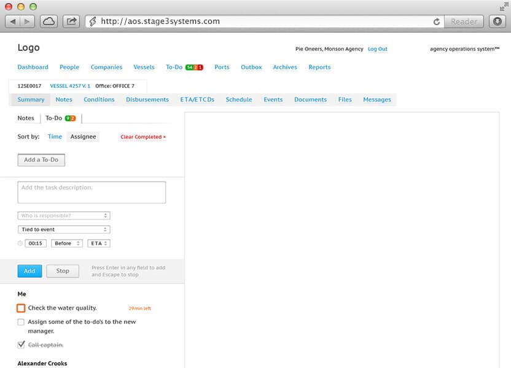Click the task description input field
The image size is (511, 368).
pos(91,191)
